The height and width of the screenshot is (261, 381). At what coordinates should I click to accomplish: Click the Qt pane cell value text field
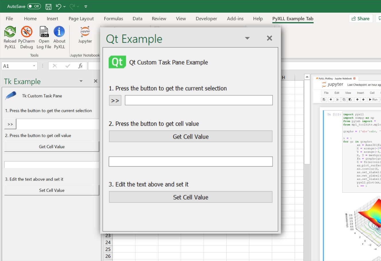tap(191, 161)
